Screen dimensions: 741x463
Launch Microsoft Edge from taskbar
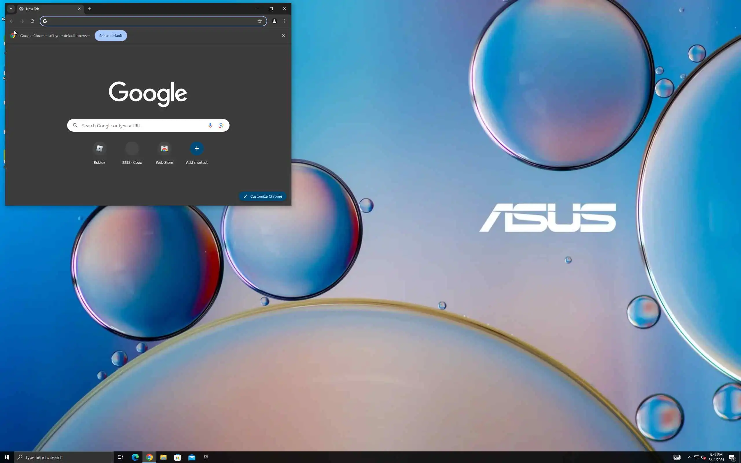point(135,457)
